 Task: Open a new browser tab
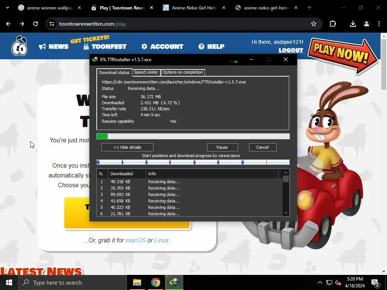pos(310,8)
